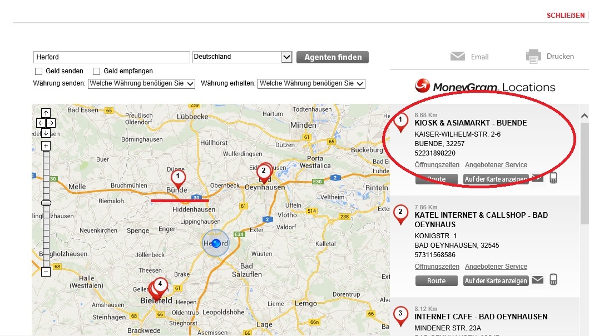Image resolution: width=589 pixels, height=336 pixels.
Task: Open Angebotener Service for Kiosk & Asiamarkt
Action: 496,165
